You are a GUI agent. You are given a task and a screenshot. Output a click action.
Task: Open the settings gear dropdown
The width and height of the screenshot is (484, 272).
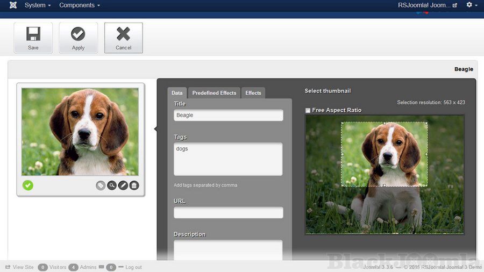[x=471, y=5]
